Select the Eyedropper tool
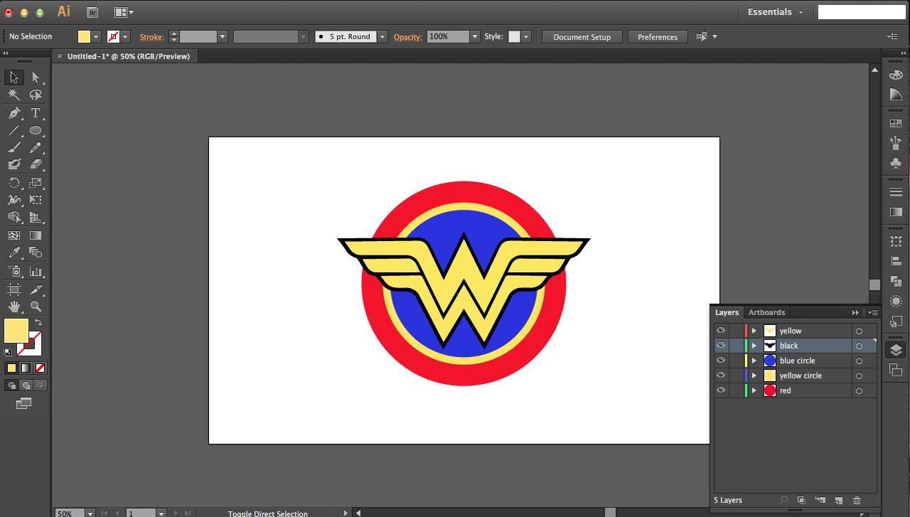 pos(14,252)
